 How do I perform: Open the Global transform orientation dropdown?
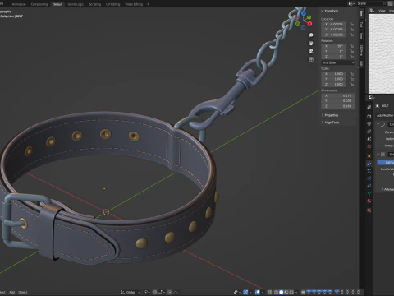(x=131, y=292)
